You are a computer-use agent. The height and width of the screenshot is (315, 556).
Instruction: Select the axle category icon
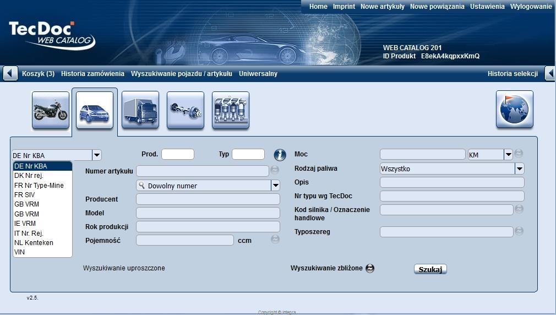[186, 110]
